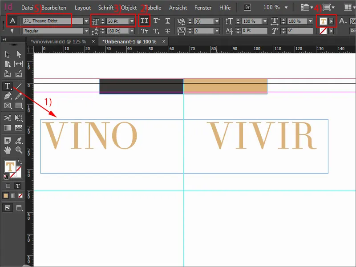Open the Fenster menu
Viewport: 356px width, 267px height.
[x=203, y=8]
